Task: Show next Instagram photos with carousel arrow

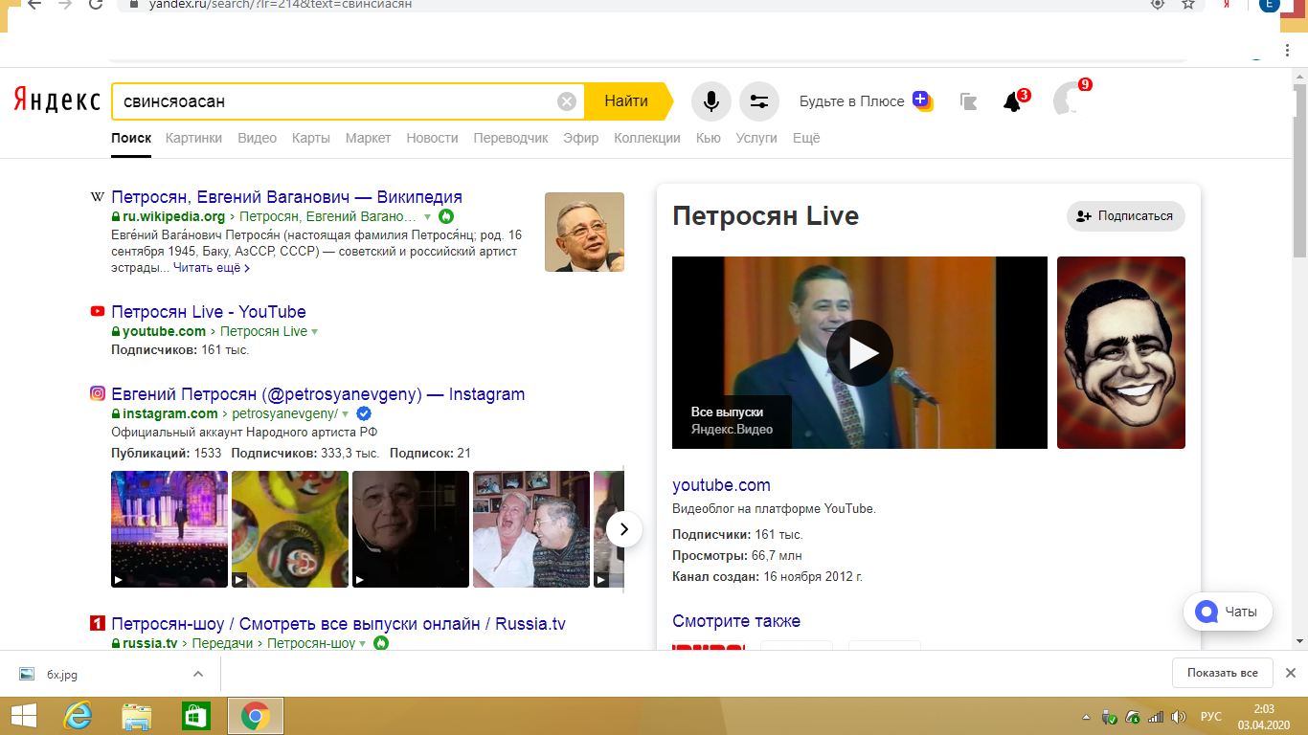Action: pyautogui.click(x=624, y=528)
